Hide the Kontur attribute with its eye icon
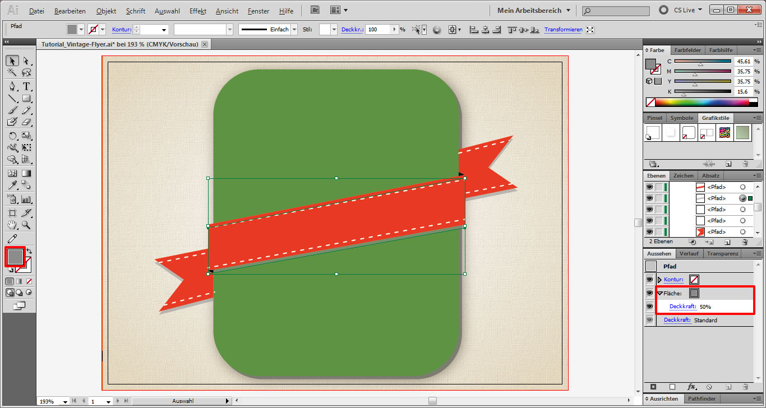Image resolution: width=766 pixels, height=408 pixels. click(650, 279)
